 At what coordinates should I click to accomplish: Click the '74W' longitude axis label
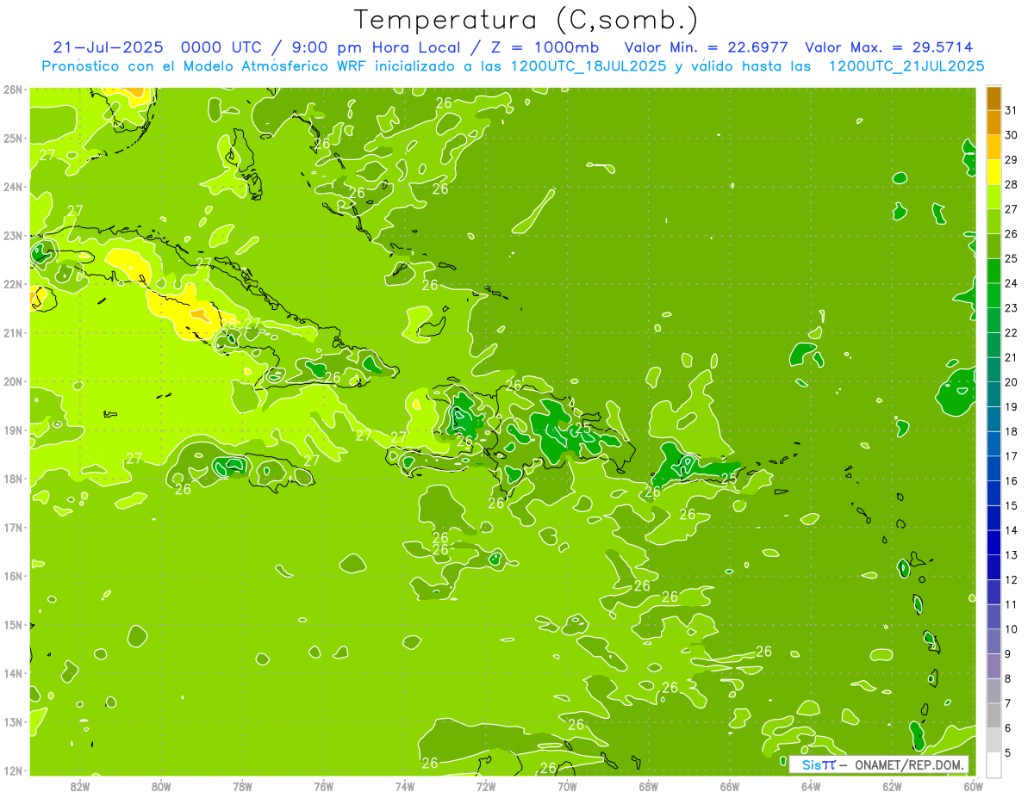pyautogui.click(x=405, y=786)
